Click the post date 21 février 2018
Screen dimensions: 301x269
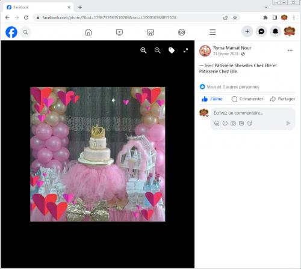pos(226,54)
